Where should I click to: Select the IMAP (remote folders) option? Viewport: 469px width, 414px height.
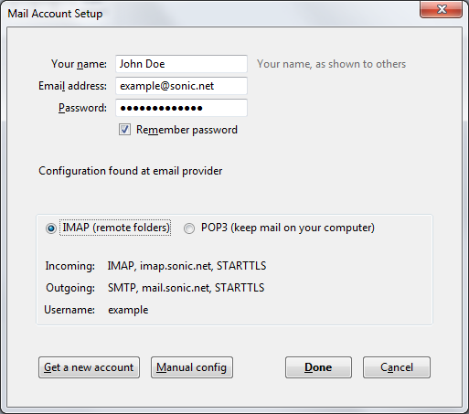51,228
